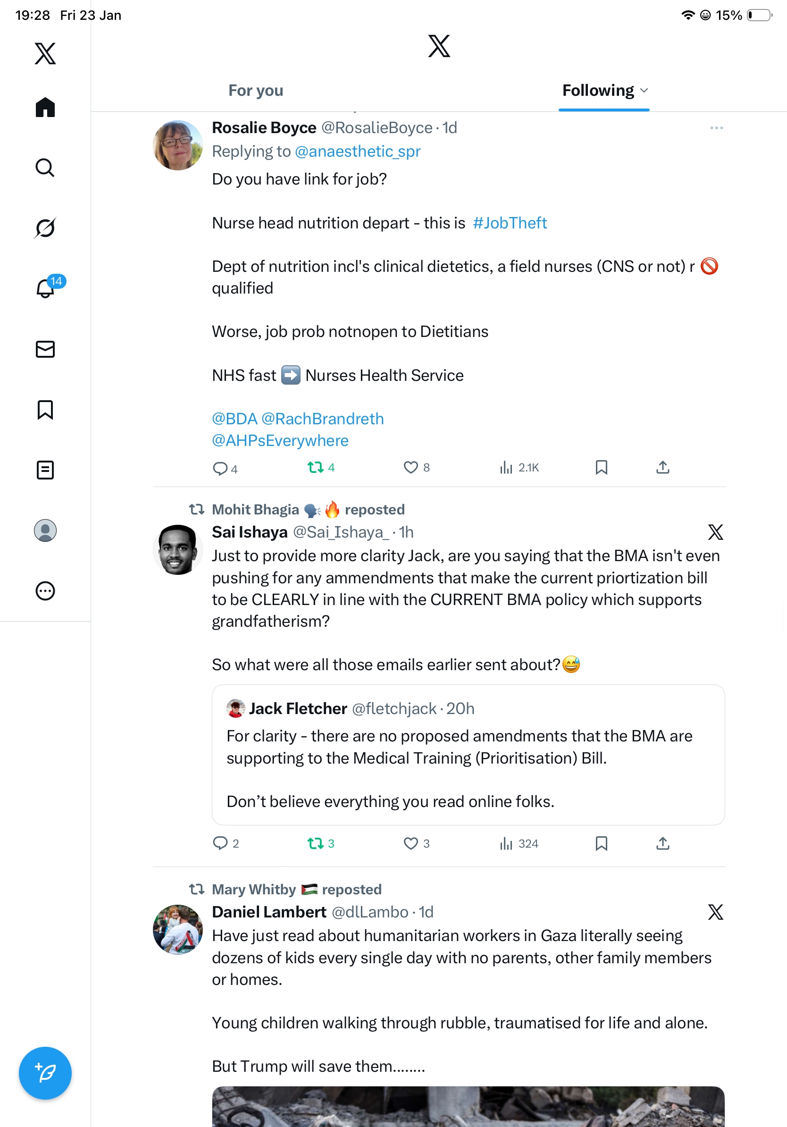Toggle like on Rosalie Boyce's post
This screenshot has height=1127, width=787.
(x=410, y=467)
